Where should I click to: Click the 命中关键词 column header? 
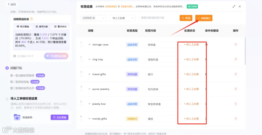[212, 31]
